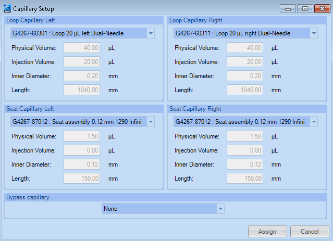Click Seat Capillary Right Length field 150.00
The height and width of the screenshot is (241, 333).
pos(245,179)
